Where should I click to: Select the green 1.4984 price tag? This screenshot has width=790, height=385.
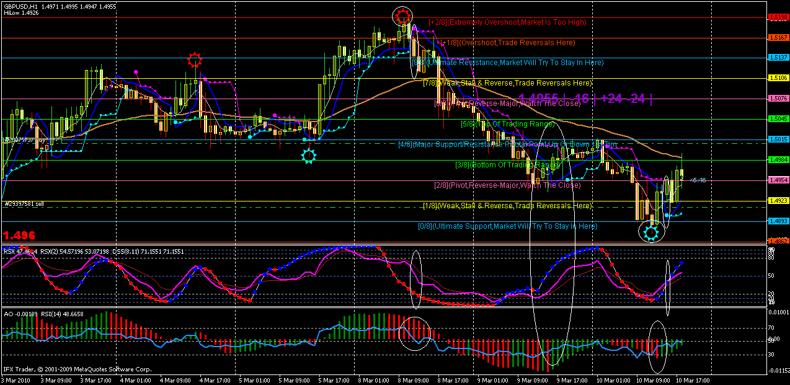(x=778, y=160)
